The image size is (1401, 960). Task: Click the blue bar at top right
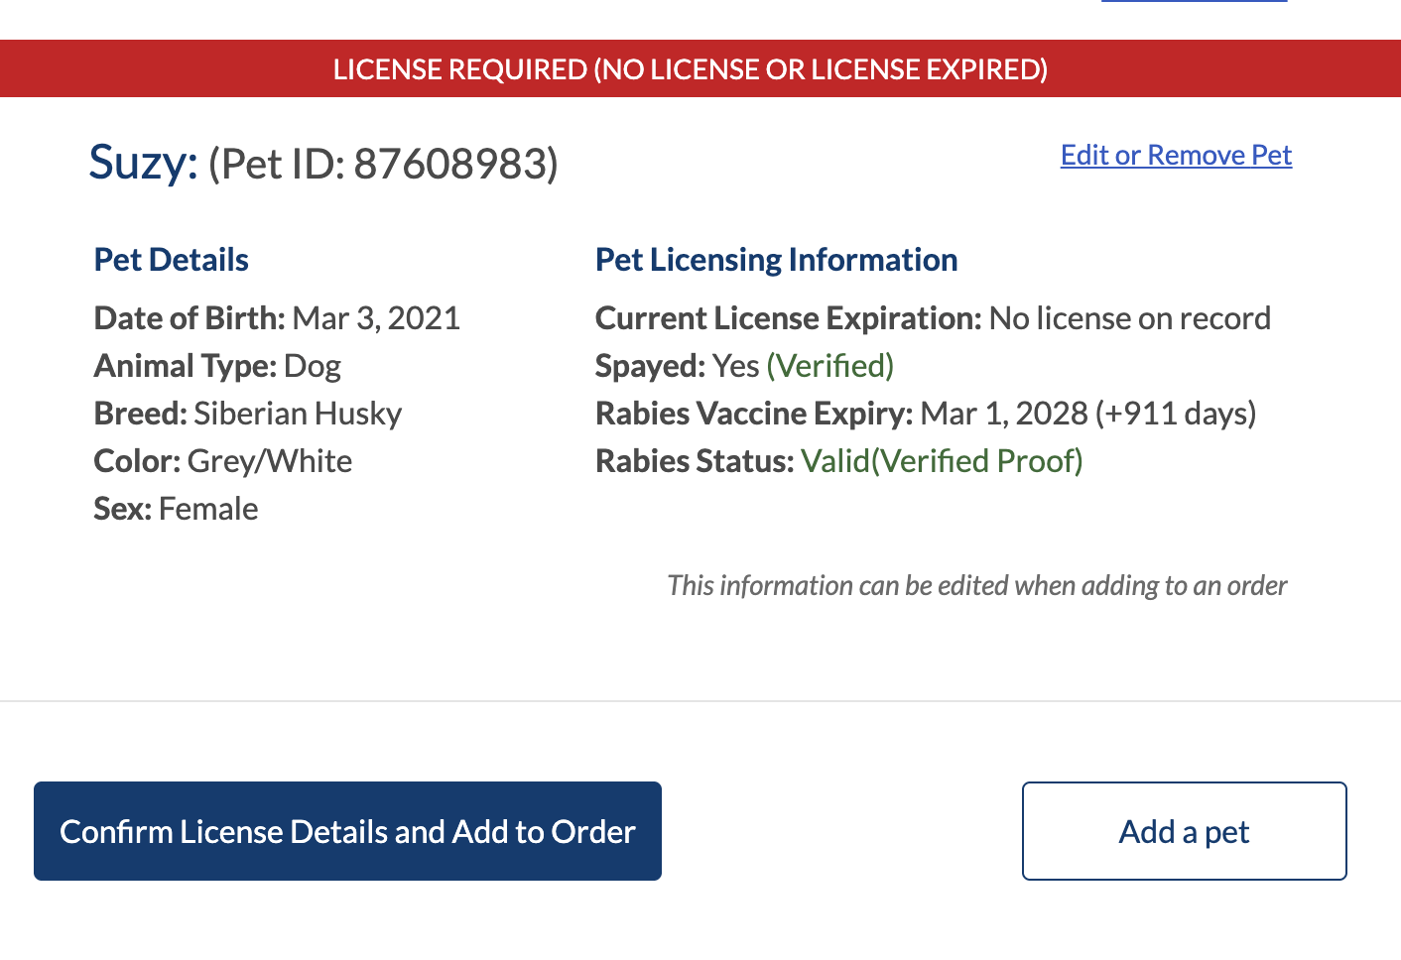pyautogui.click(x=1194, y=3)
